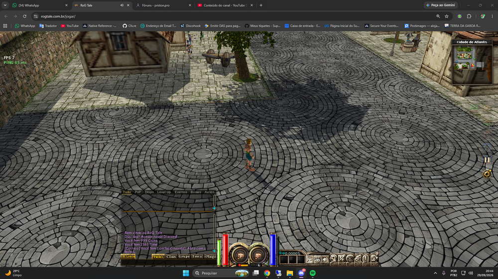Click the red health bar
The image size is (498, 279).
pyautogui.click(x=226, y=249)
